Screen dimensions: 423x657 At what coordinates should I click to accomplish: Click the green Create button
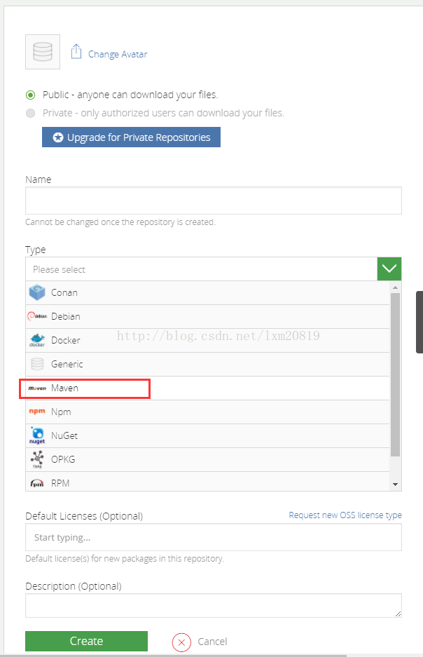[x=86, y=641]
